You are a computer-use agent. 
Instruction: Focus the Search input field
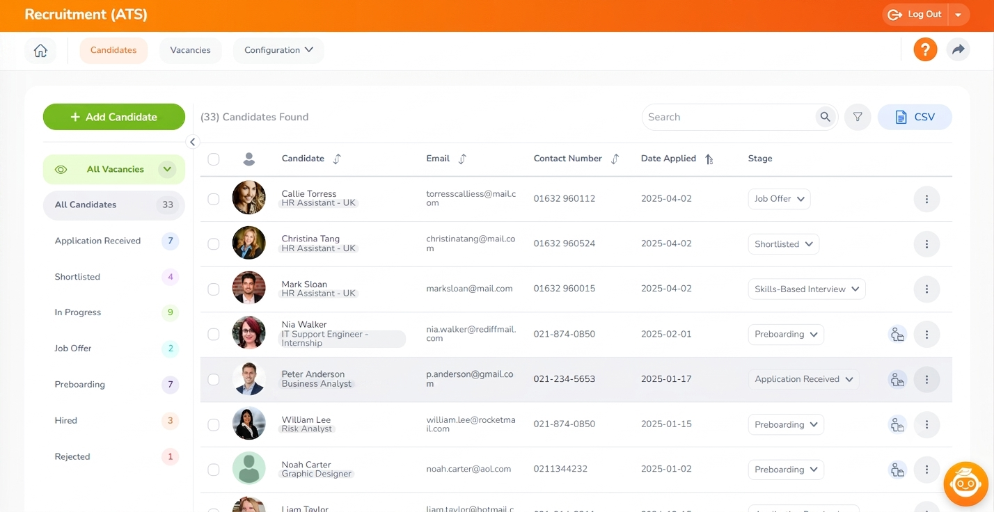point(727,117)
